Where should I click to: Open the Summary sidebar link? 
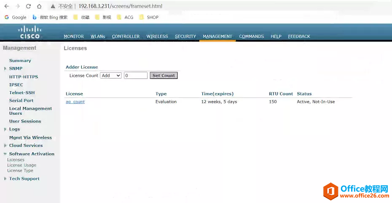click(x=20, y=61)
